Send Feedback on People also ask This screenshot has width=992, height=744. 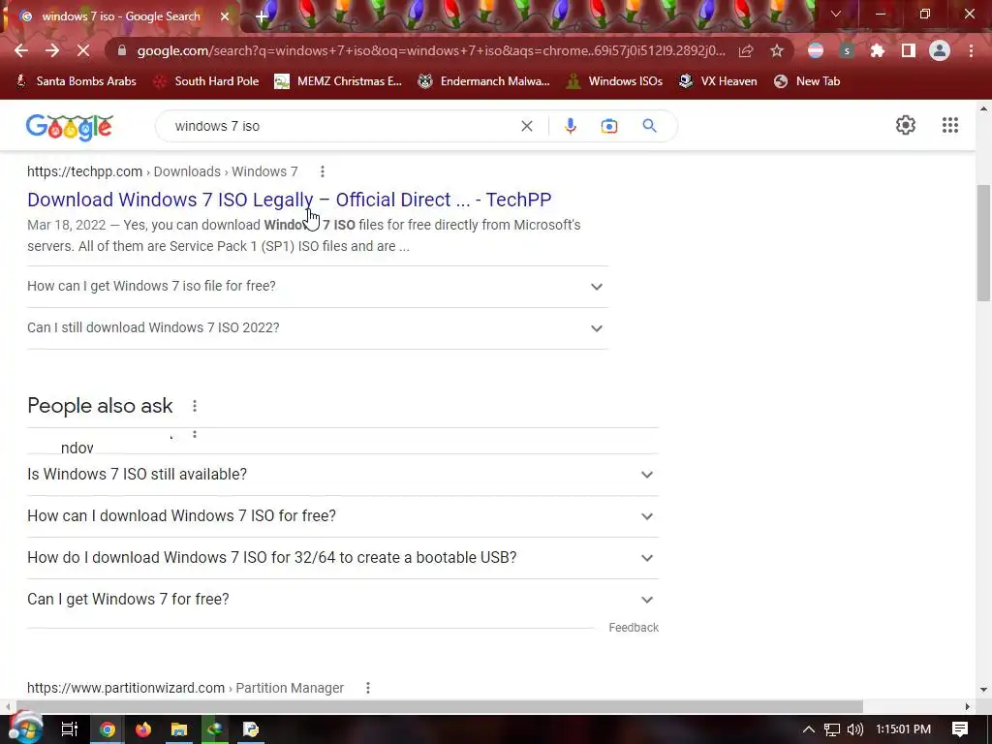(634, 628)
